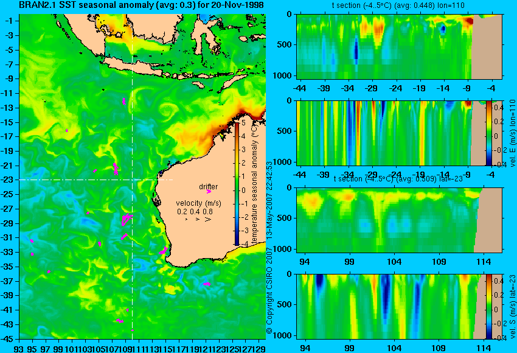Click the '-44' latitude tick under the top temperature section
517x353 pixels.
pyautogui.click(x=299, y=88)
